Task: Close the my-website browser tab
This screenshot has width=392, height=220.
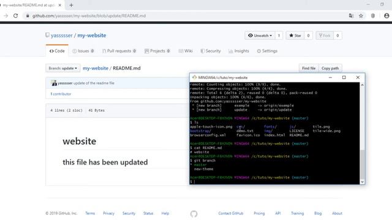Action: [x=60, y=5]
